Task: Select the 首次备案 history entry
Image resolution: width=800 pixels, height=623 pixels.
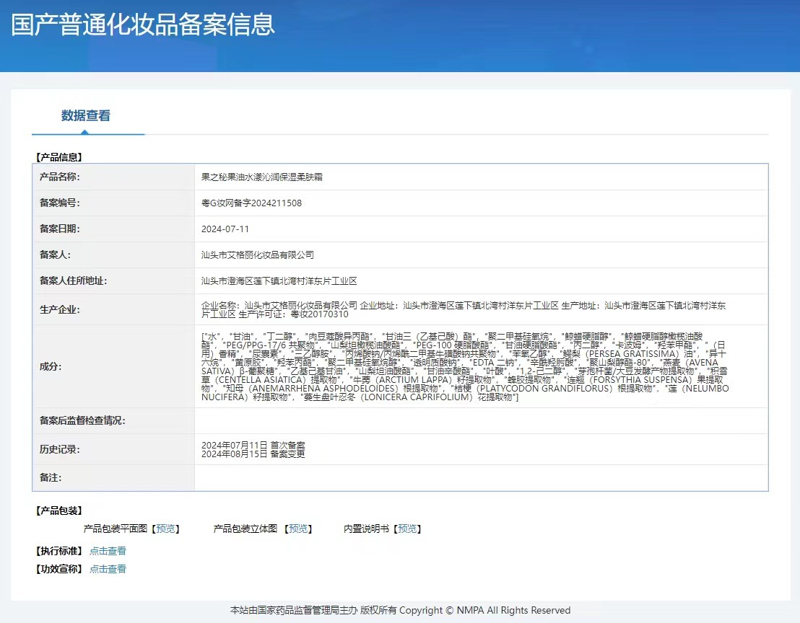Action: point(253,445)
